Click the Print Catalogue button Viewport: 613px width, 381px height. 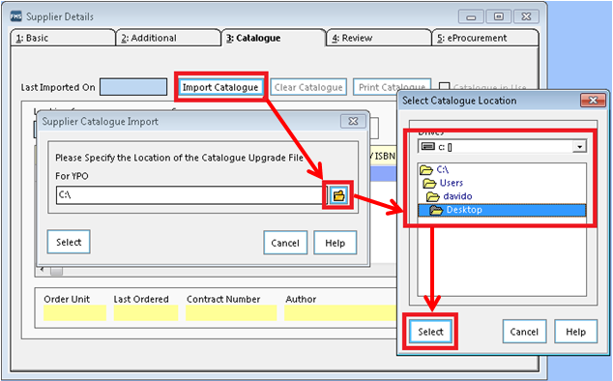point(392,87)
